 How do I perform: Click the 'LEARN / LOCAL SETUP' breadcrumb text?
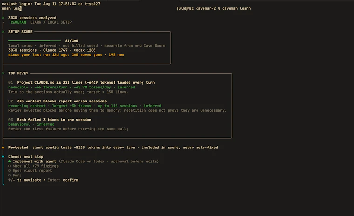click(51, 22)
